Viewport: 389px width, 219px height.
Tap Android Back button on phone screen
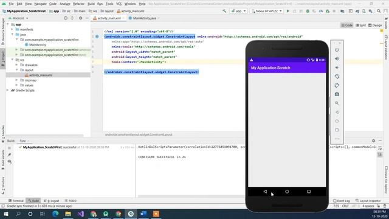click(265, 192)
